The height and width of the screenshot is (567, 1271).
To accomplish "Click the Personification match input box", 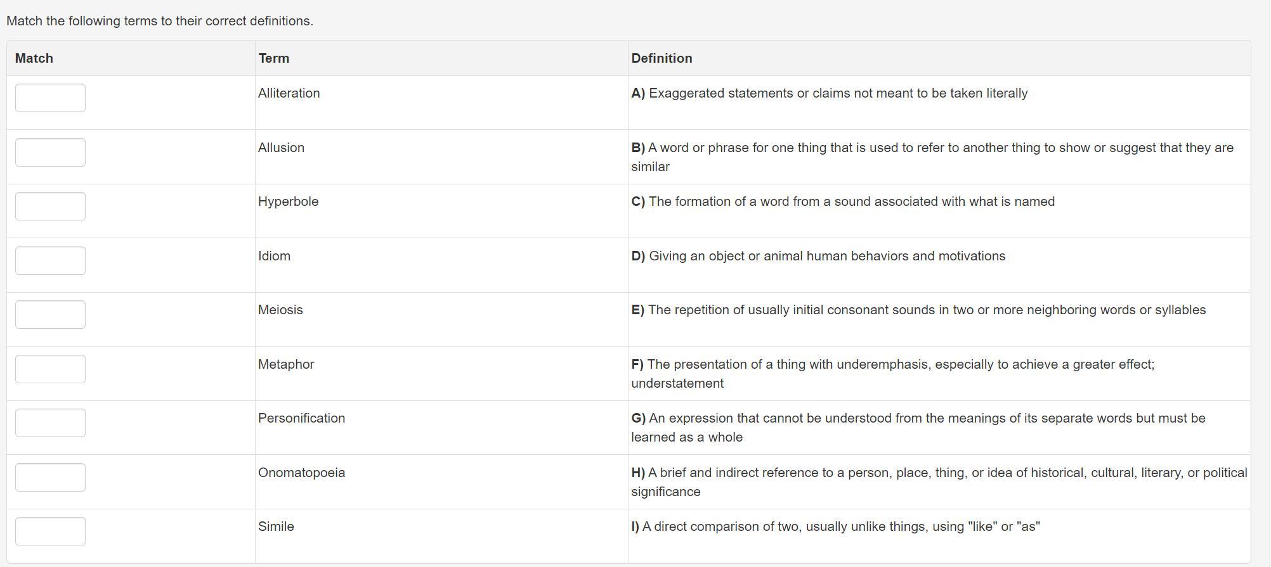I will [x=50, y=423].
